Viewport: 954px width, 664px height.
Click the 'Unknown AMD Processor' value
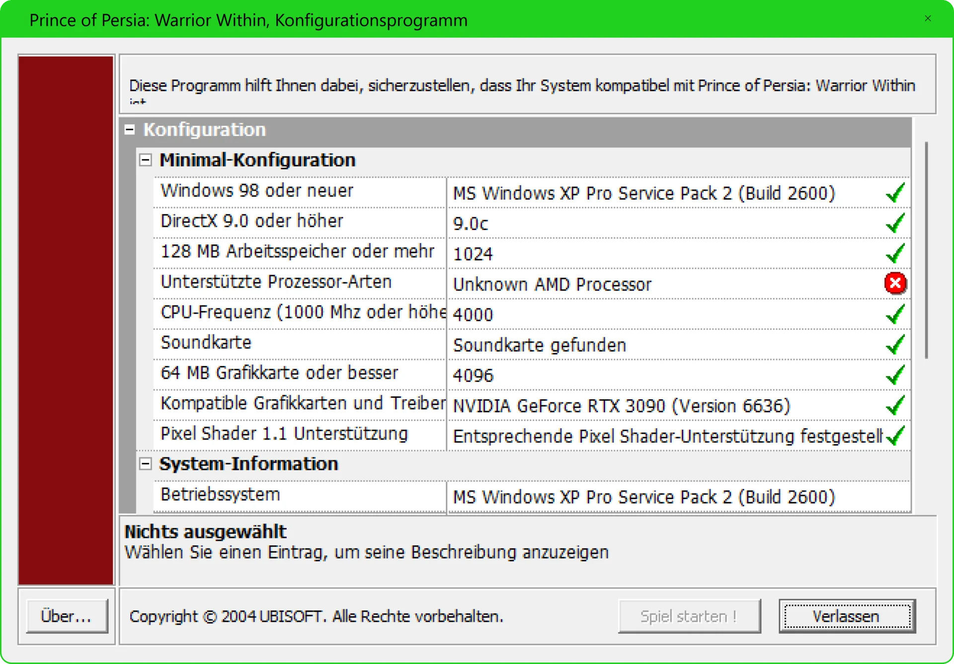[x=552, y=285]
